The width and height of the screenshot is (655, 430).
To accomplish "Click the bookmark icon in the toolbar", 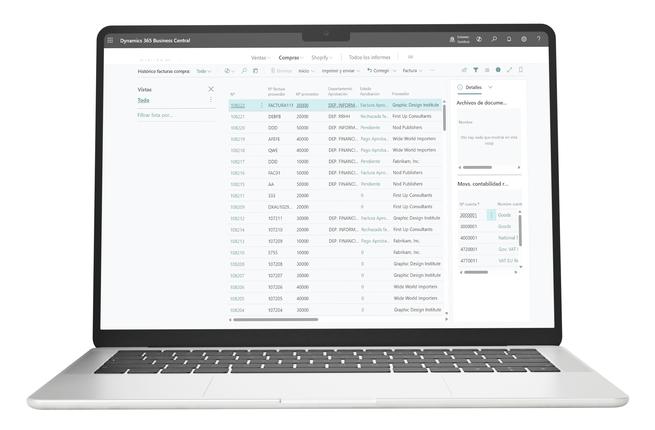I will pos(521,70).
